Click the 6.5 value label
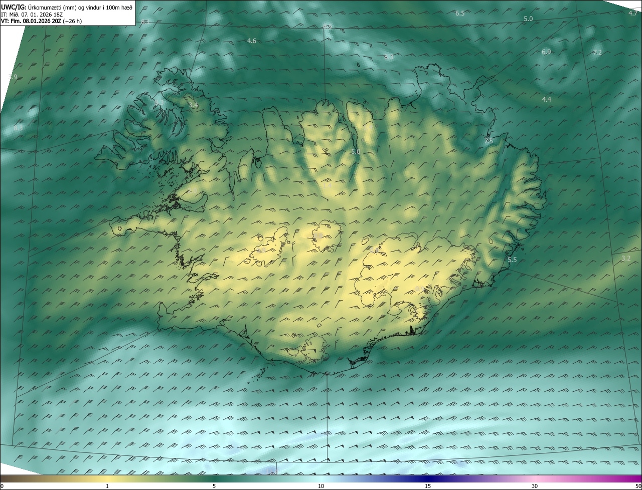Viewport: 642px width, 490px height. (460, 14)
